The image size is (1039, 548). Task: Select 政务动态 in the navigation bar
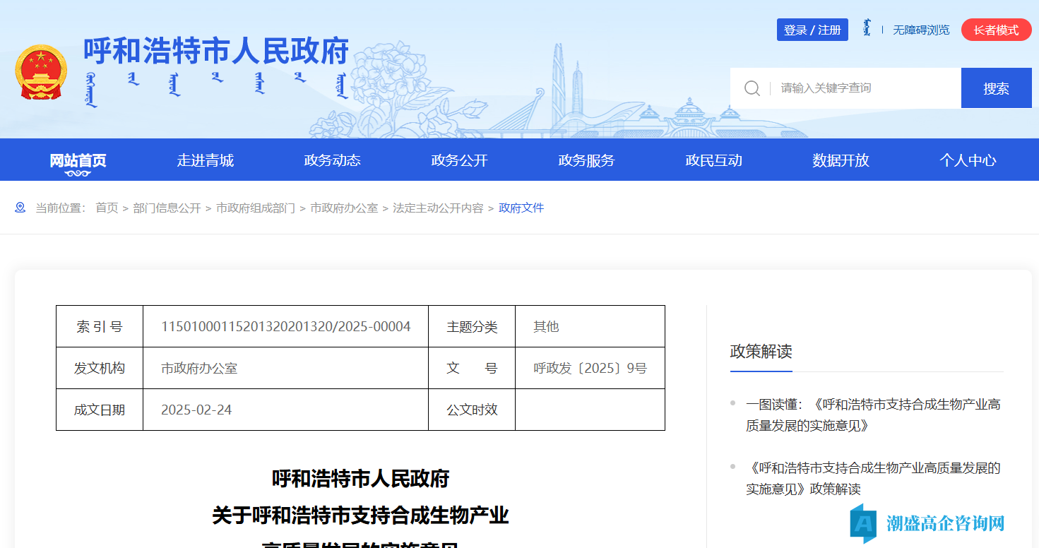click(332, 160)
